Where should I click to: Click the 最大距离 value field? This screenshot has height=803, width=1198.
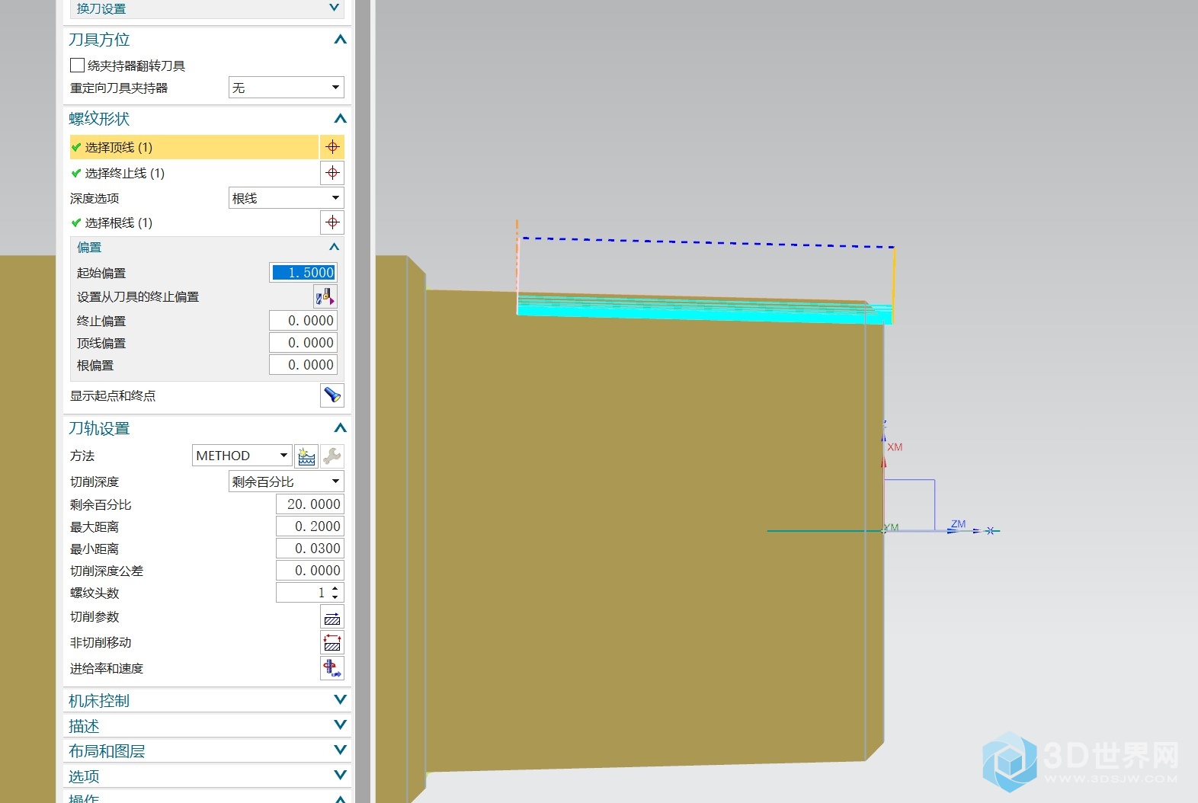click(310, 526)
